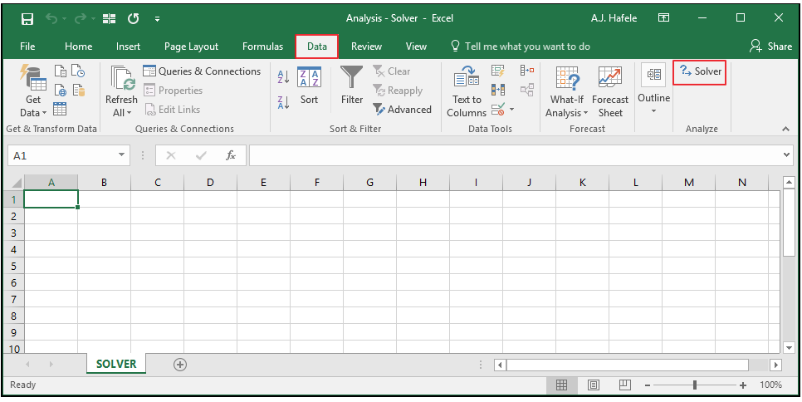Switch to Normal view in status bar
Screen dimensions: 802x402
point(561,385)
